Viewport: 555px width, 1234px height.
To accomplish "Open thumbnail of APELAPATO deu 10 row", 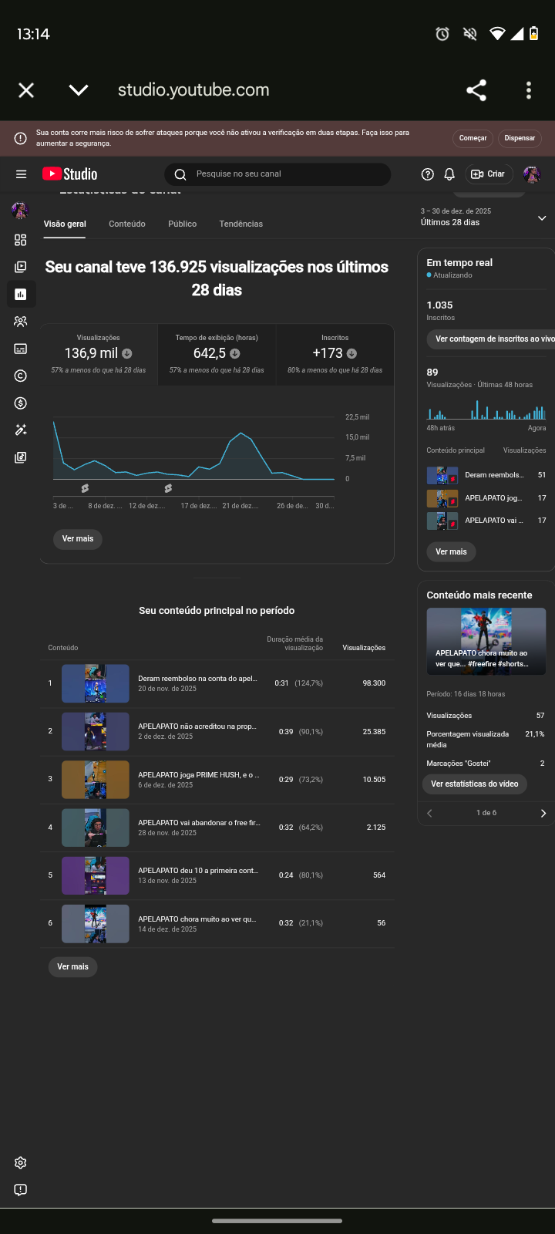I will [x=96, y=875].
